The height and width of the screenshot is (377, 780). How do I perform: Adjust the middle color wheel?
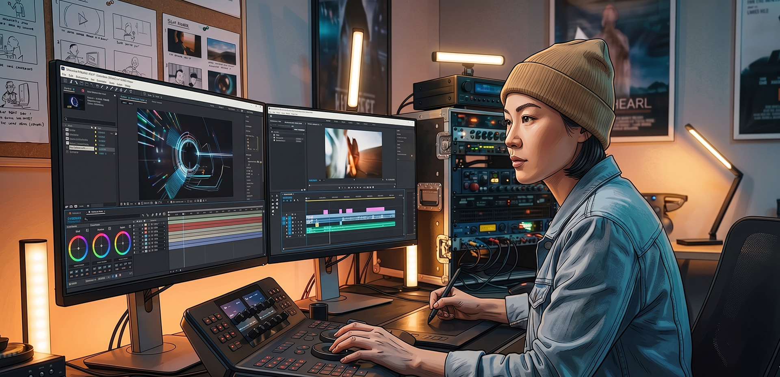point(101,246)
